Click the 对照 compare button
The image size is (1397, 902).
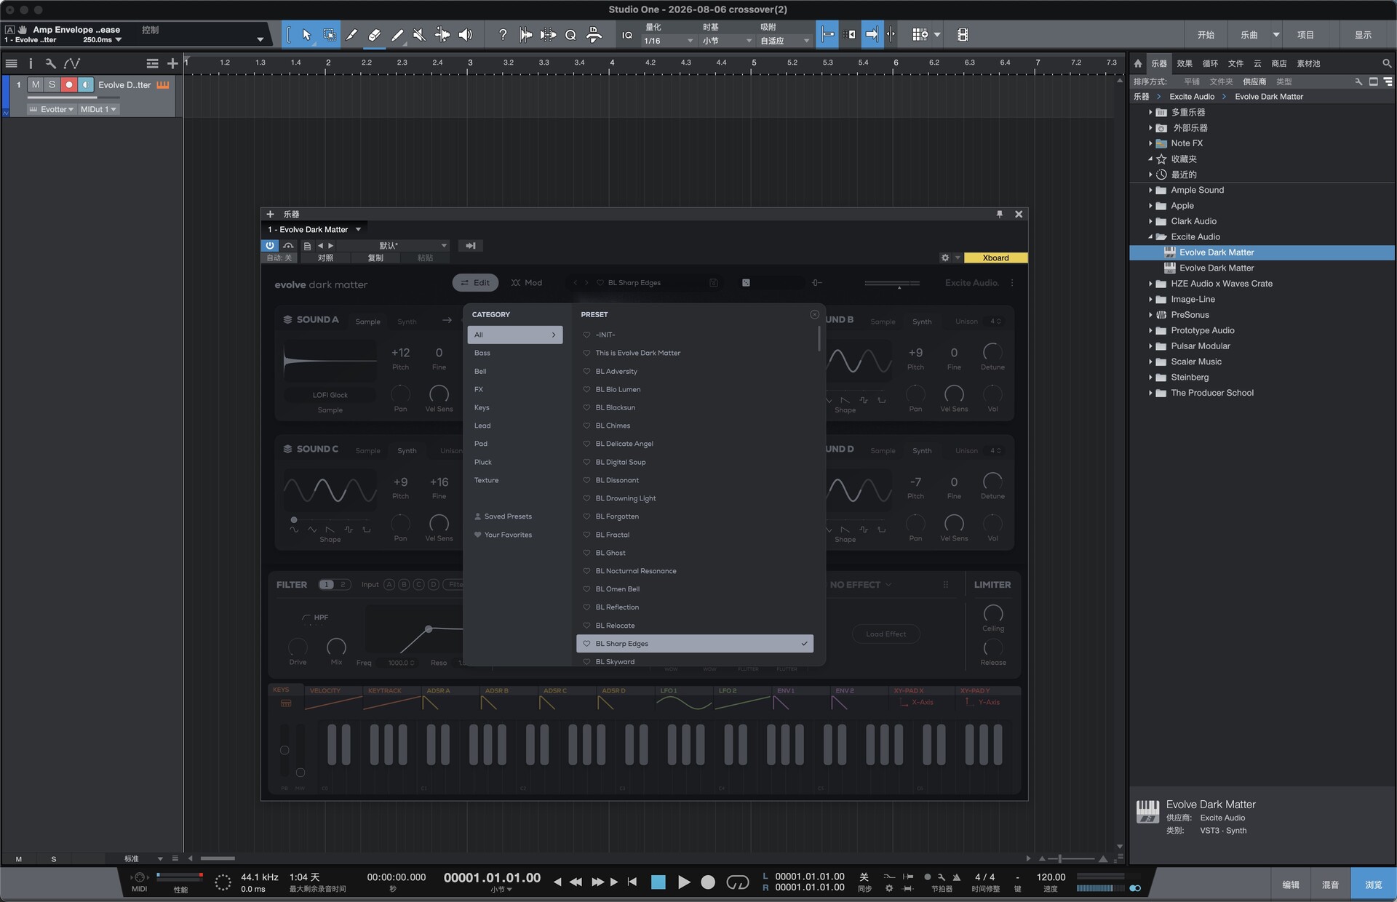pos(325,258)
